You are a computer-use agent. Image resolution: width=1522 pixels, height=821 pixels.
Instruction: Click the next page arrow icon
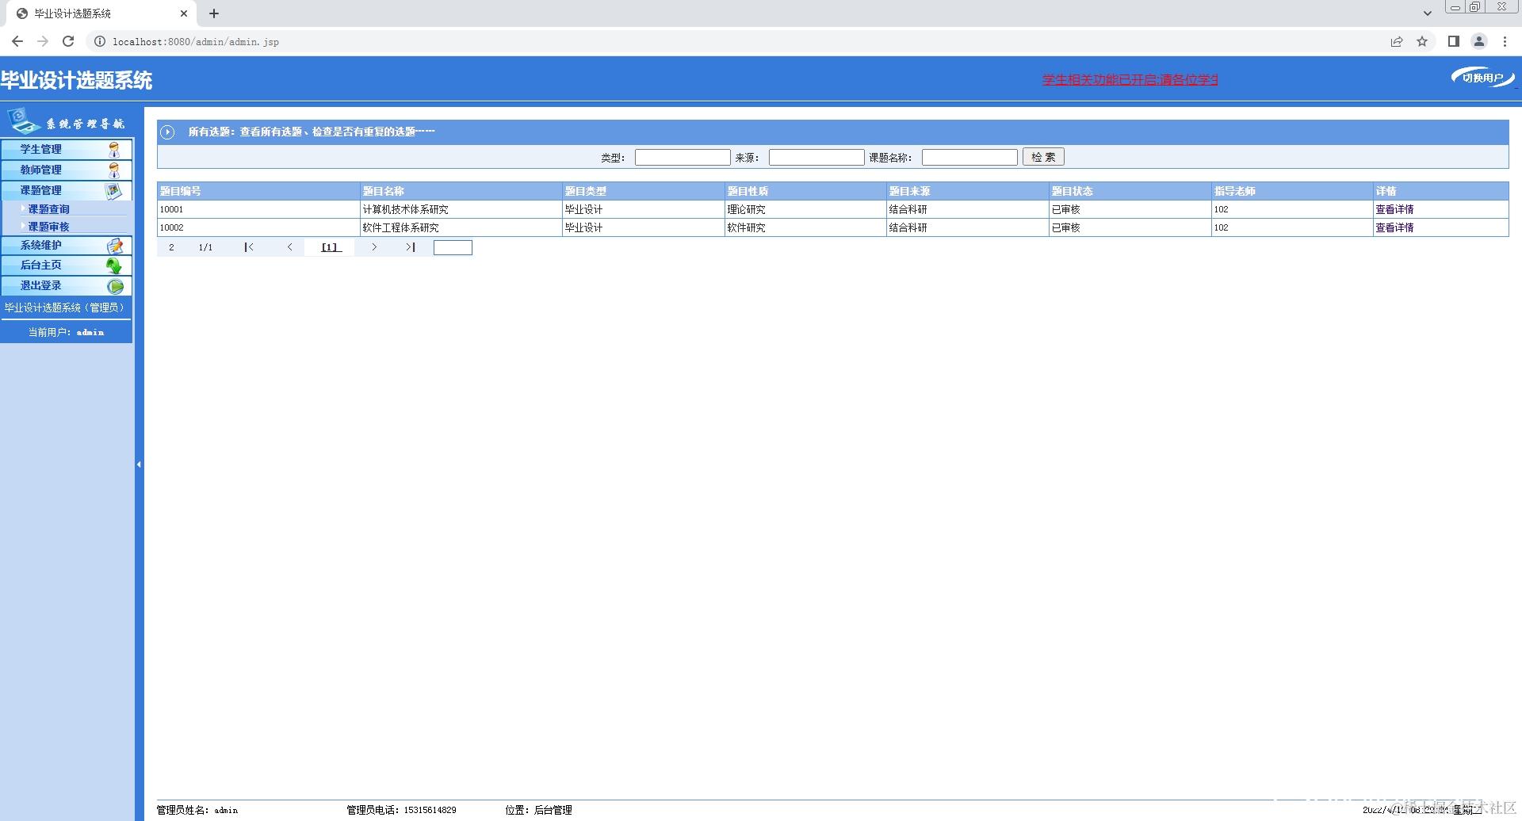pos(374,247)
